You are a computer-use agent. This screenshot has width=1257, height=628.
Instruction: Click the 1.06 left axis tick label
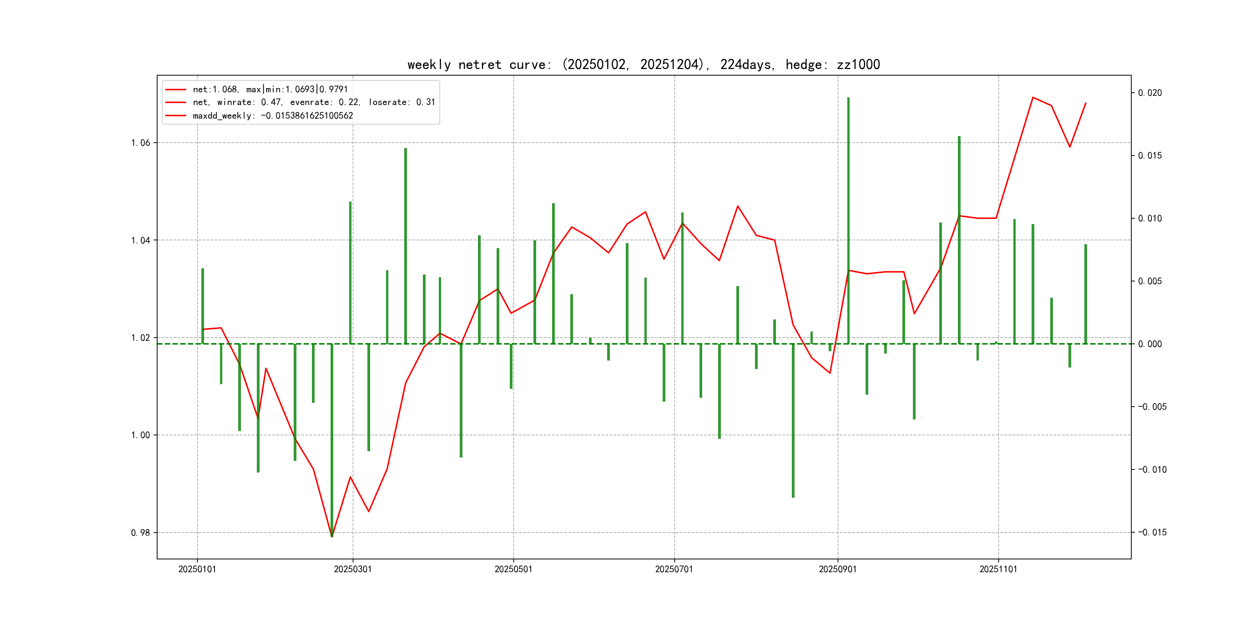tap(140, 143)
